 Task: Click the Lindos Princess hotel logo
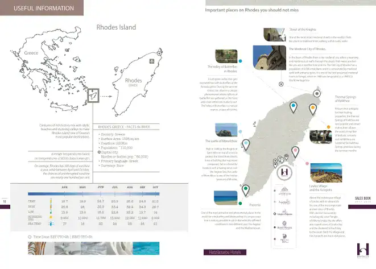point(284,213)
